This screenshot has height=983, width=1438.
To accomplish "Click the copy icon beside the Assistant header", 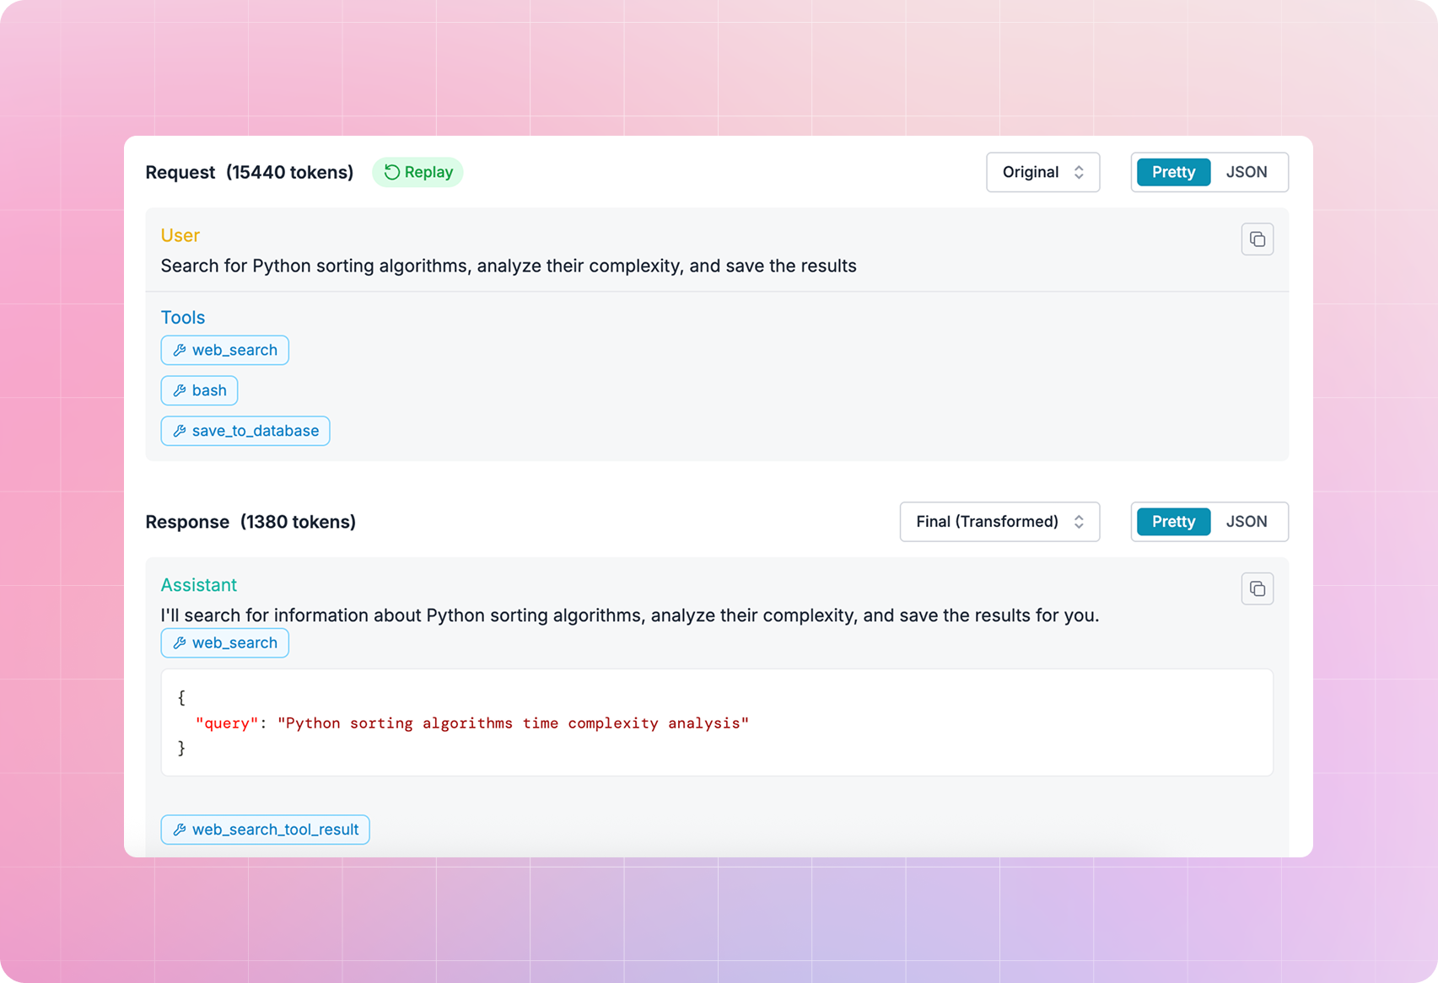I will tap(1258, 588).
